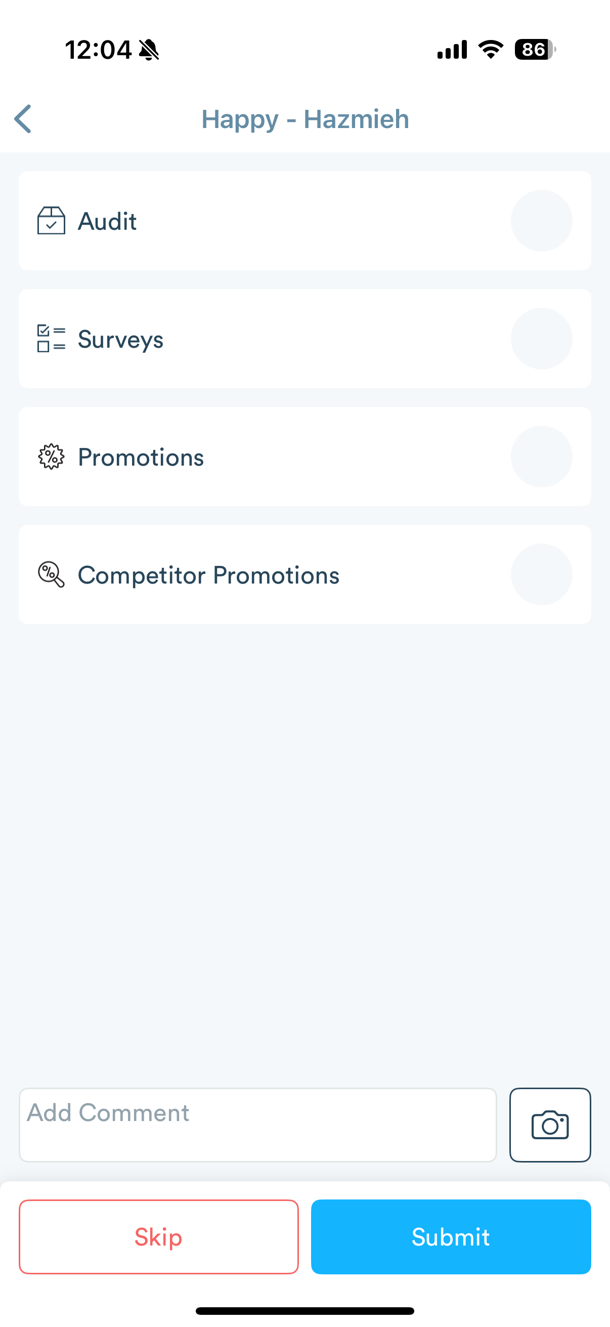Tap the back arrow icon
Screen dimensions: 610x1327
click(23, 119)
